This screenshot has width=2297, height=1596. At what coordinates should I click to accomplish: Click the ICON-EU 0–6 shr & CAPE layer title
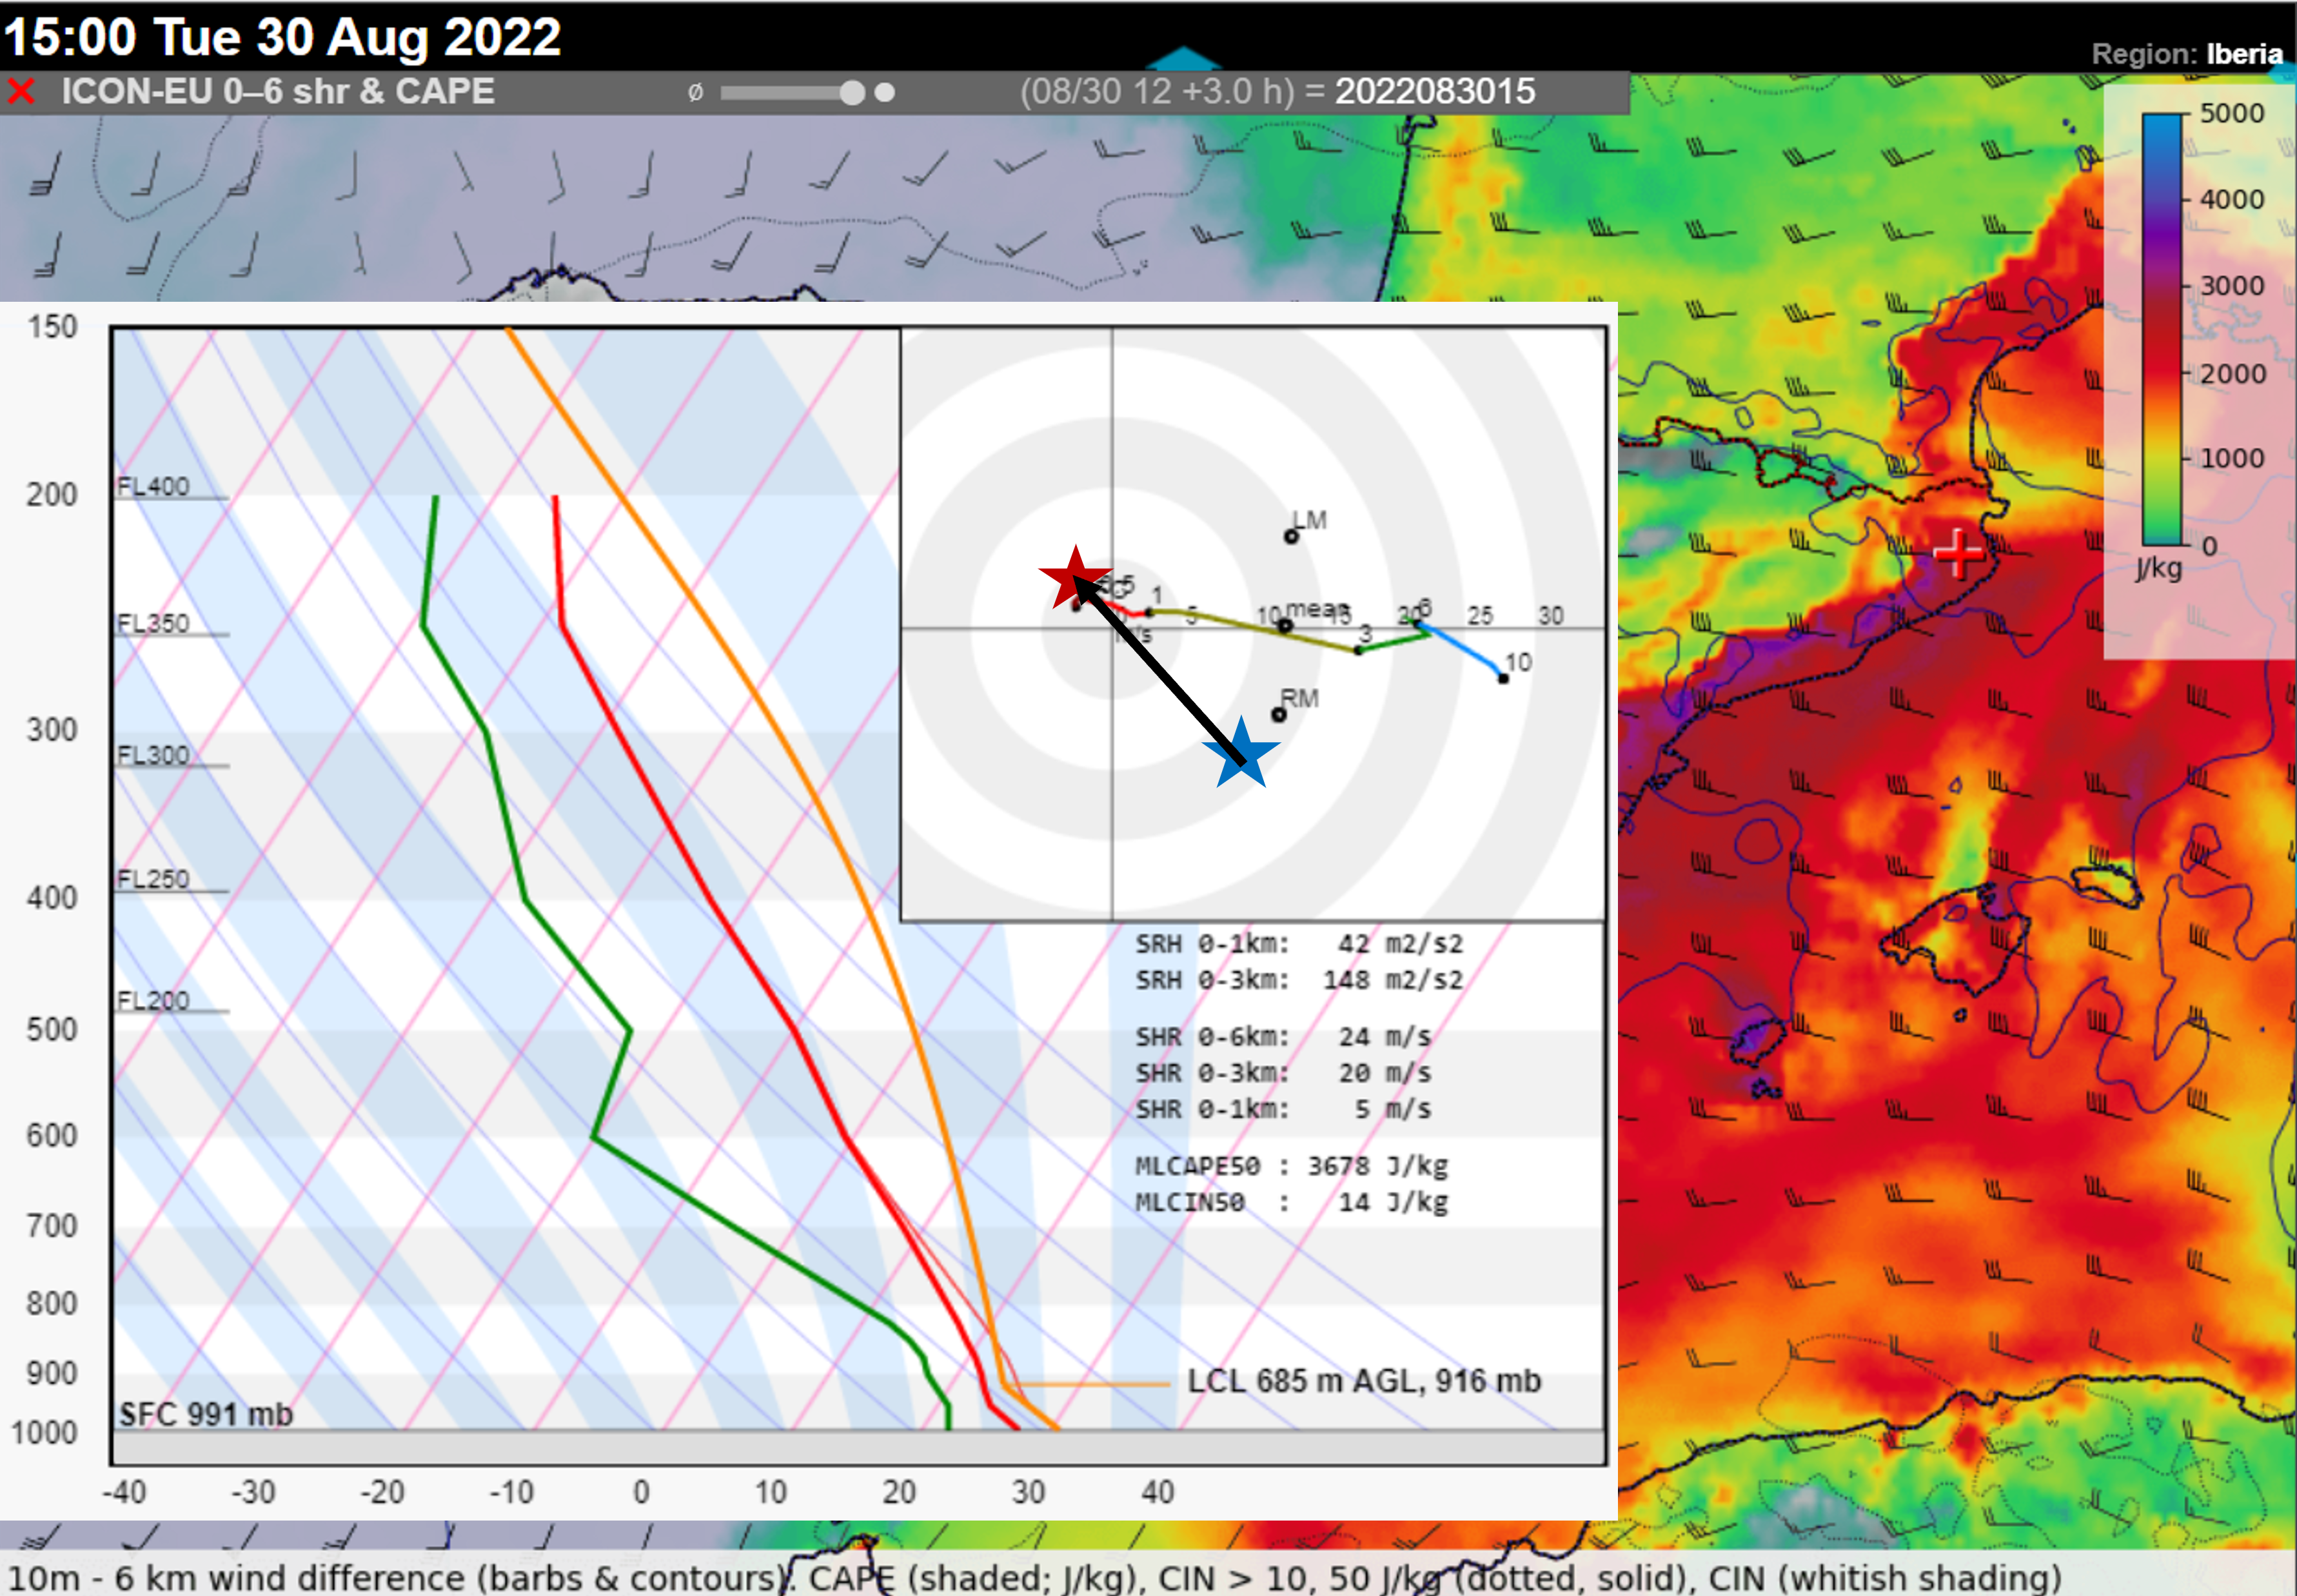tap(278, 91)
